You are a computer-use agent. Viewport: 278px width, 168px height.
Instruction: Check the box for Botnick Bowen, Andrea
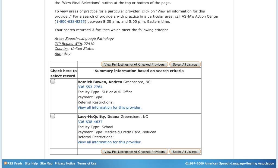(x=53, y=81)
